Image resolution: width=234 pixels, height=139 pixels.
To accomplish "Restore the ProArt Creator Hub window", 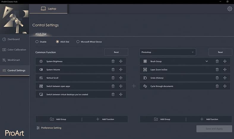I will click(227, 2).
